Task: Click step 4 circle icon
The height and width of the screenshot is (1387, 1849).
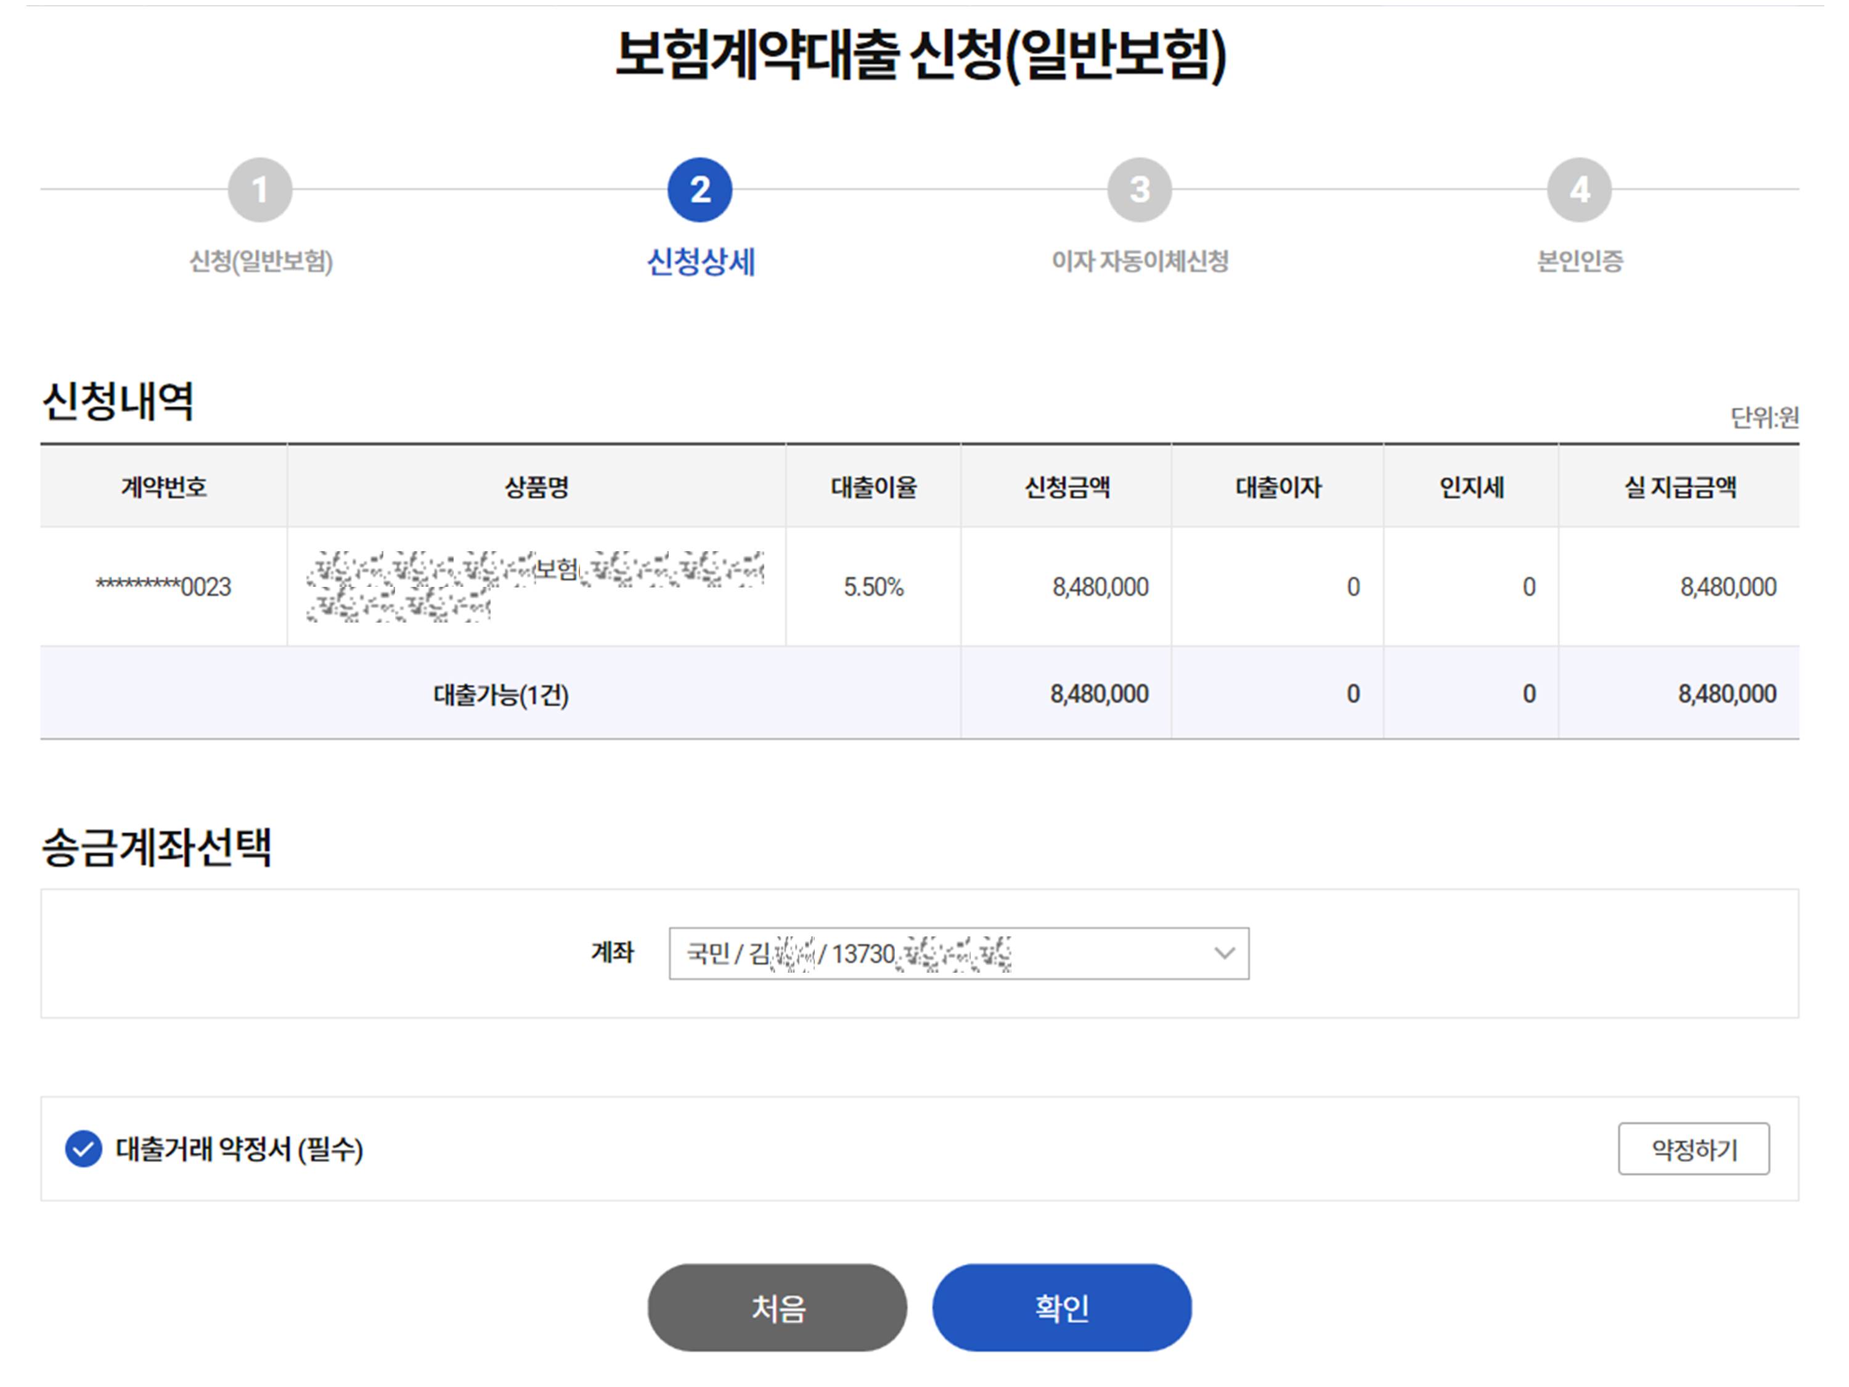Action: pyautogui.click(x=1579, y=190)
